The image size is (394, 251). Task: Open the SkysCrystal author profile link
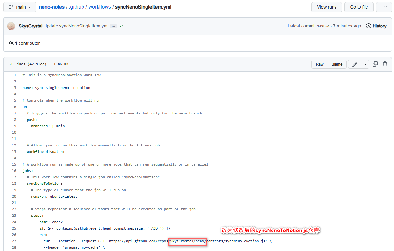(31, 26)
